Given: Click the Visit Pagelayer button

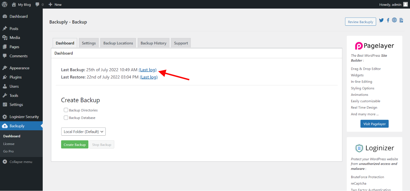Looking at the screenshot, I should pos(374,124).
